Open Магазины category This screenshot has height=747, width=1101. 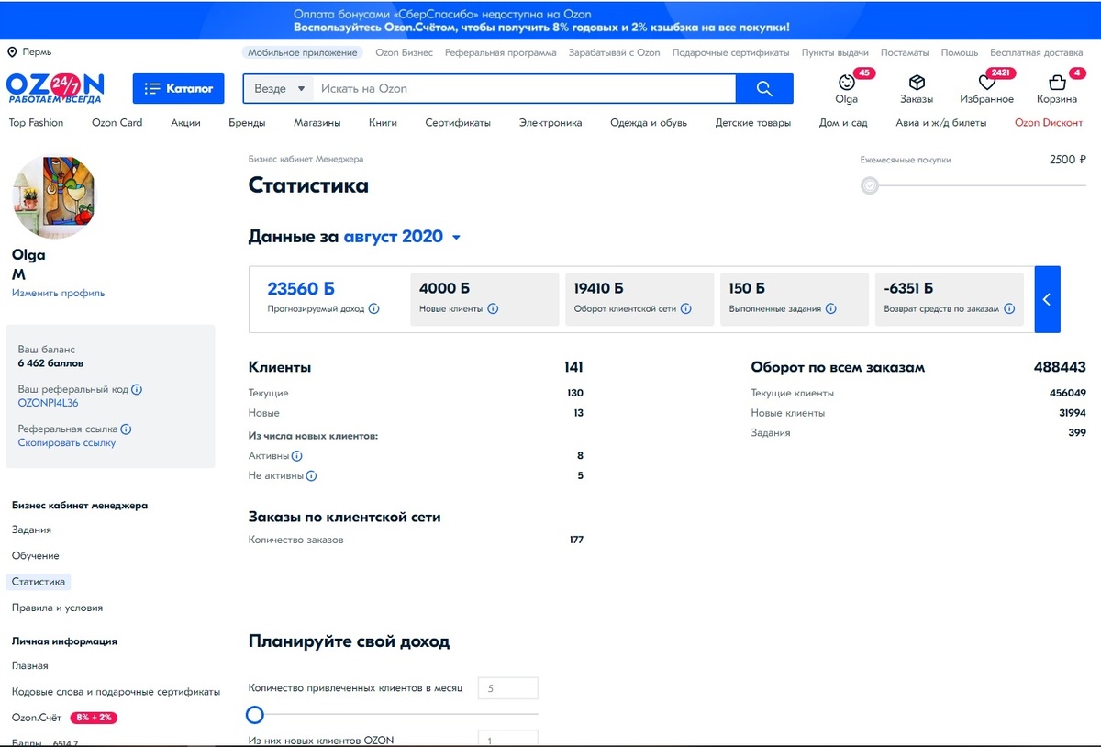tap(317, 122)
